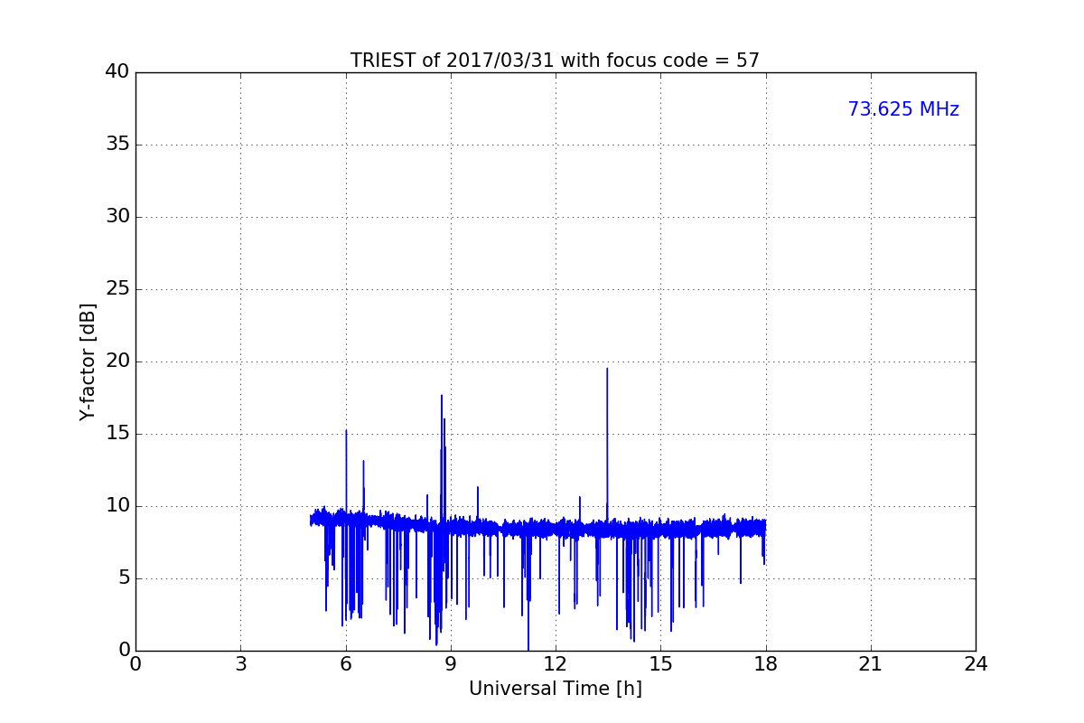This screenshot has height=723, width=1084.
Task: Click the y-axis tick label '30'
Action: pos(117,217)
